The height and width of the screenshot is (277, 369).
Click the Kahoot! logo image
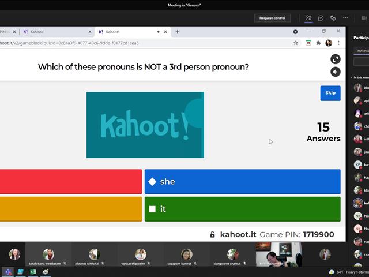click(145, 125)
